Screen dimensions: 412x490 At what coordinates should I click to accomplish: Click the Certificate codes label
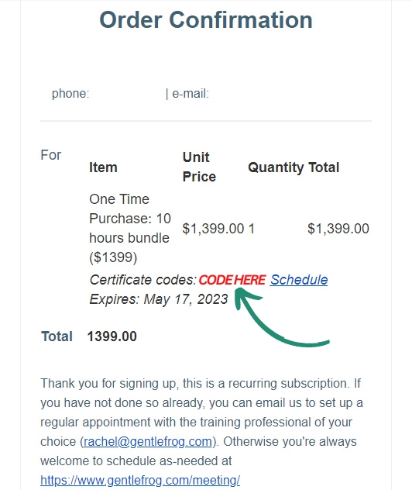143,280
